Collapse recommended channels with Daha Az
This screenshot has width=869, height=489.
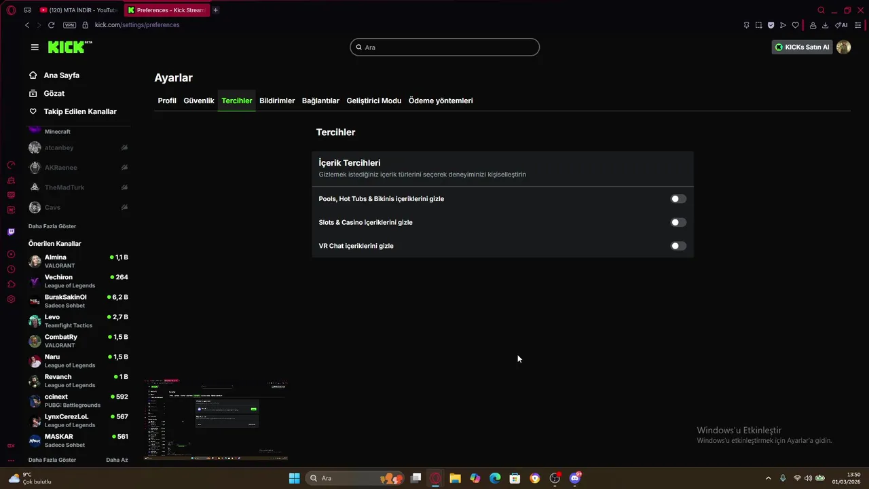point(117,460)
